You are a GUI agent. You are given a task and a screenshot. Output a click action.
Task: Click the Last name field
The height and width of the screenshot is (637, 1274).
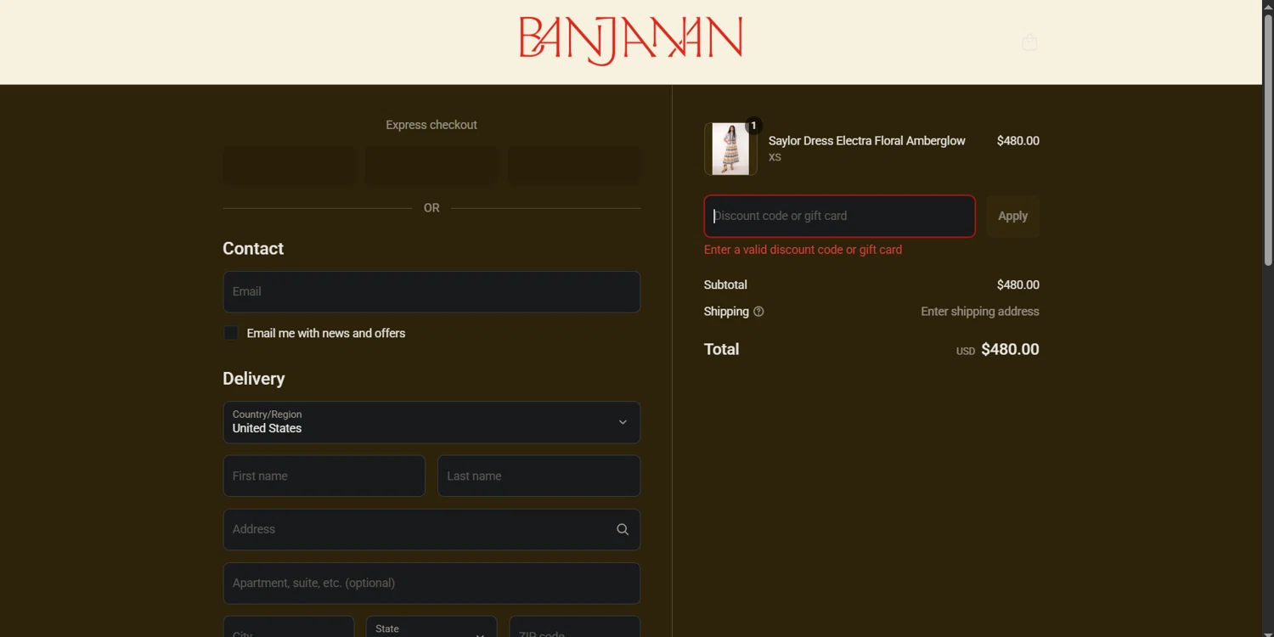point(538,476)
